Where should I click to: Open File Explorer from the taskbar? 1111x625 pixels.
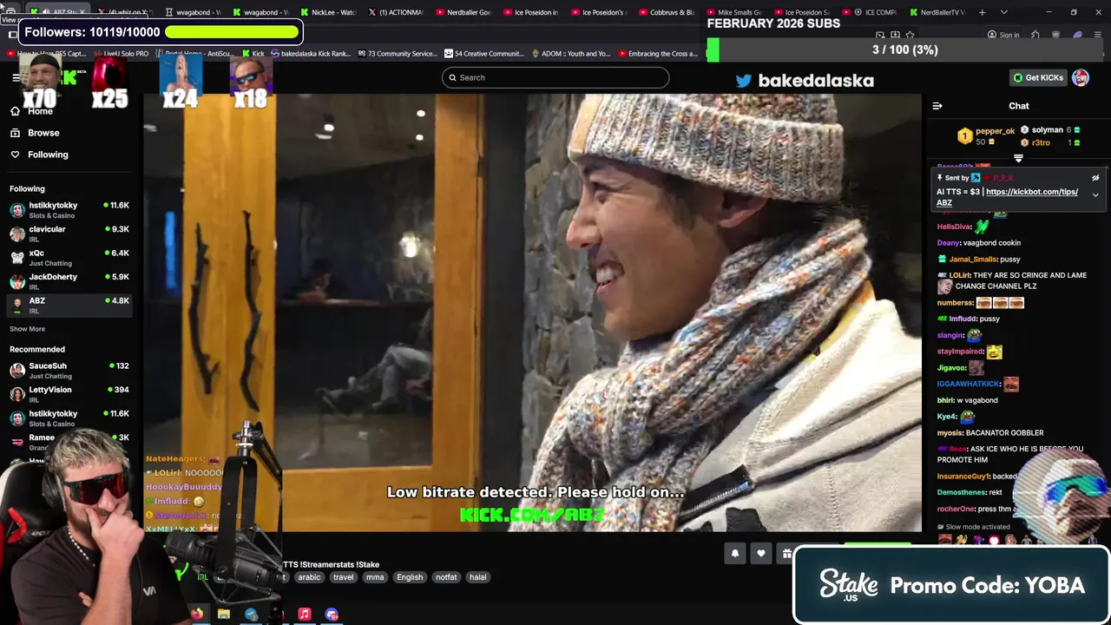coord(224,615)
